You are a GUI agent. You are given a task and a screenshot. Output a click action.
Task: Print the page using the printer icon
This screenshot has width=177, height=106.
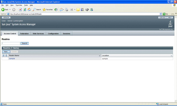click(x=67, y=10)
